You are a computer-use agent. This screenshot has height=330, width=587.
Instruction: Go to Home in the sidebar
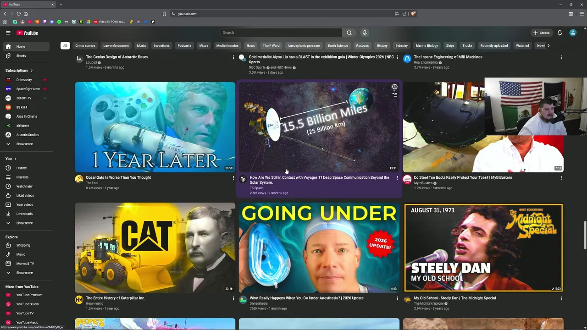click(x=25, y=46)
